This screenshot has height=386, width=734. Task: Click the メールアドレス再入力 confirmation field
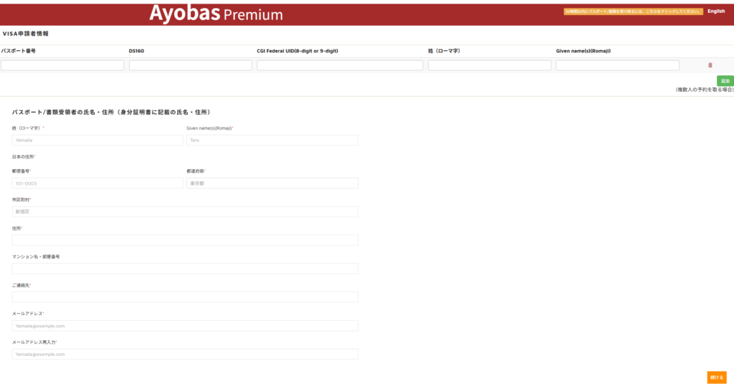pos(185,354)
